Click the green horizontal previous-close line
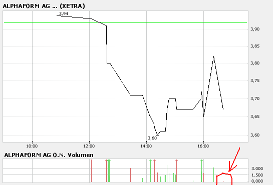The image size is (273, 185). (x=125, y=22)
